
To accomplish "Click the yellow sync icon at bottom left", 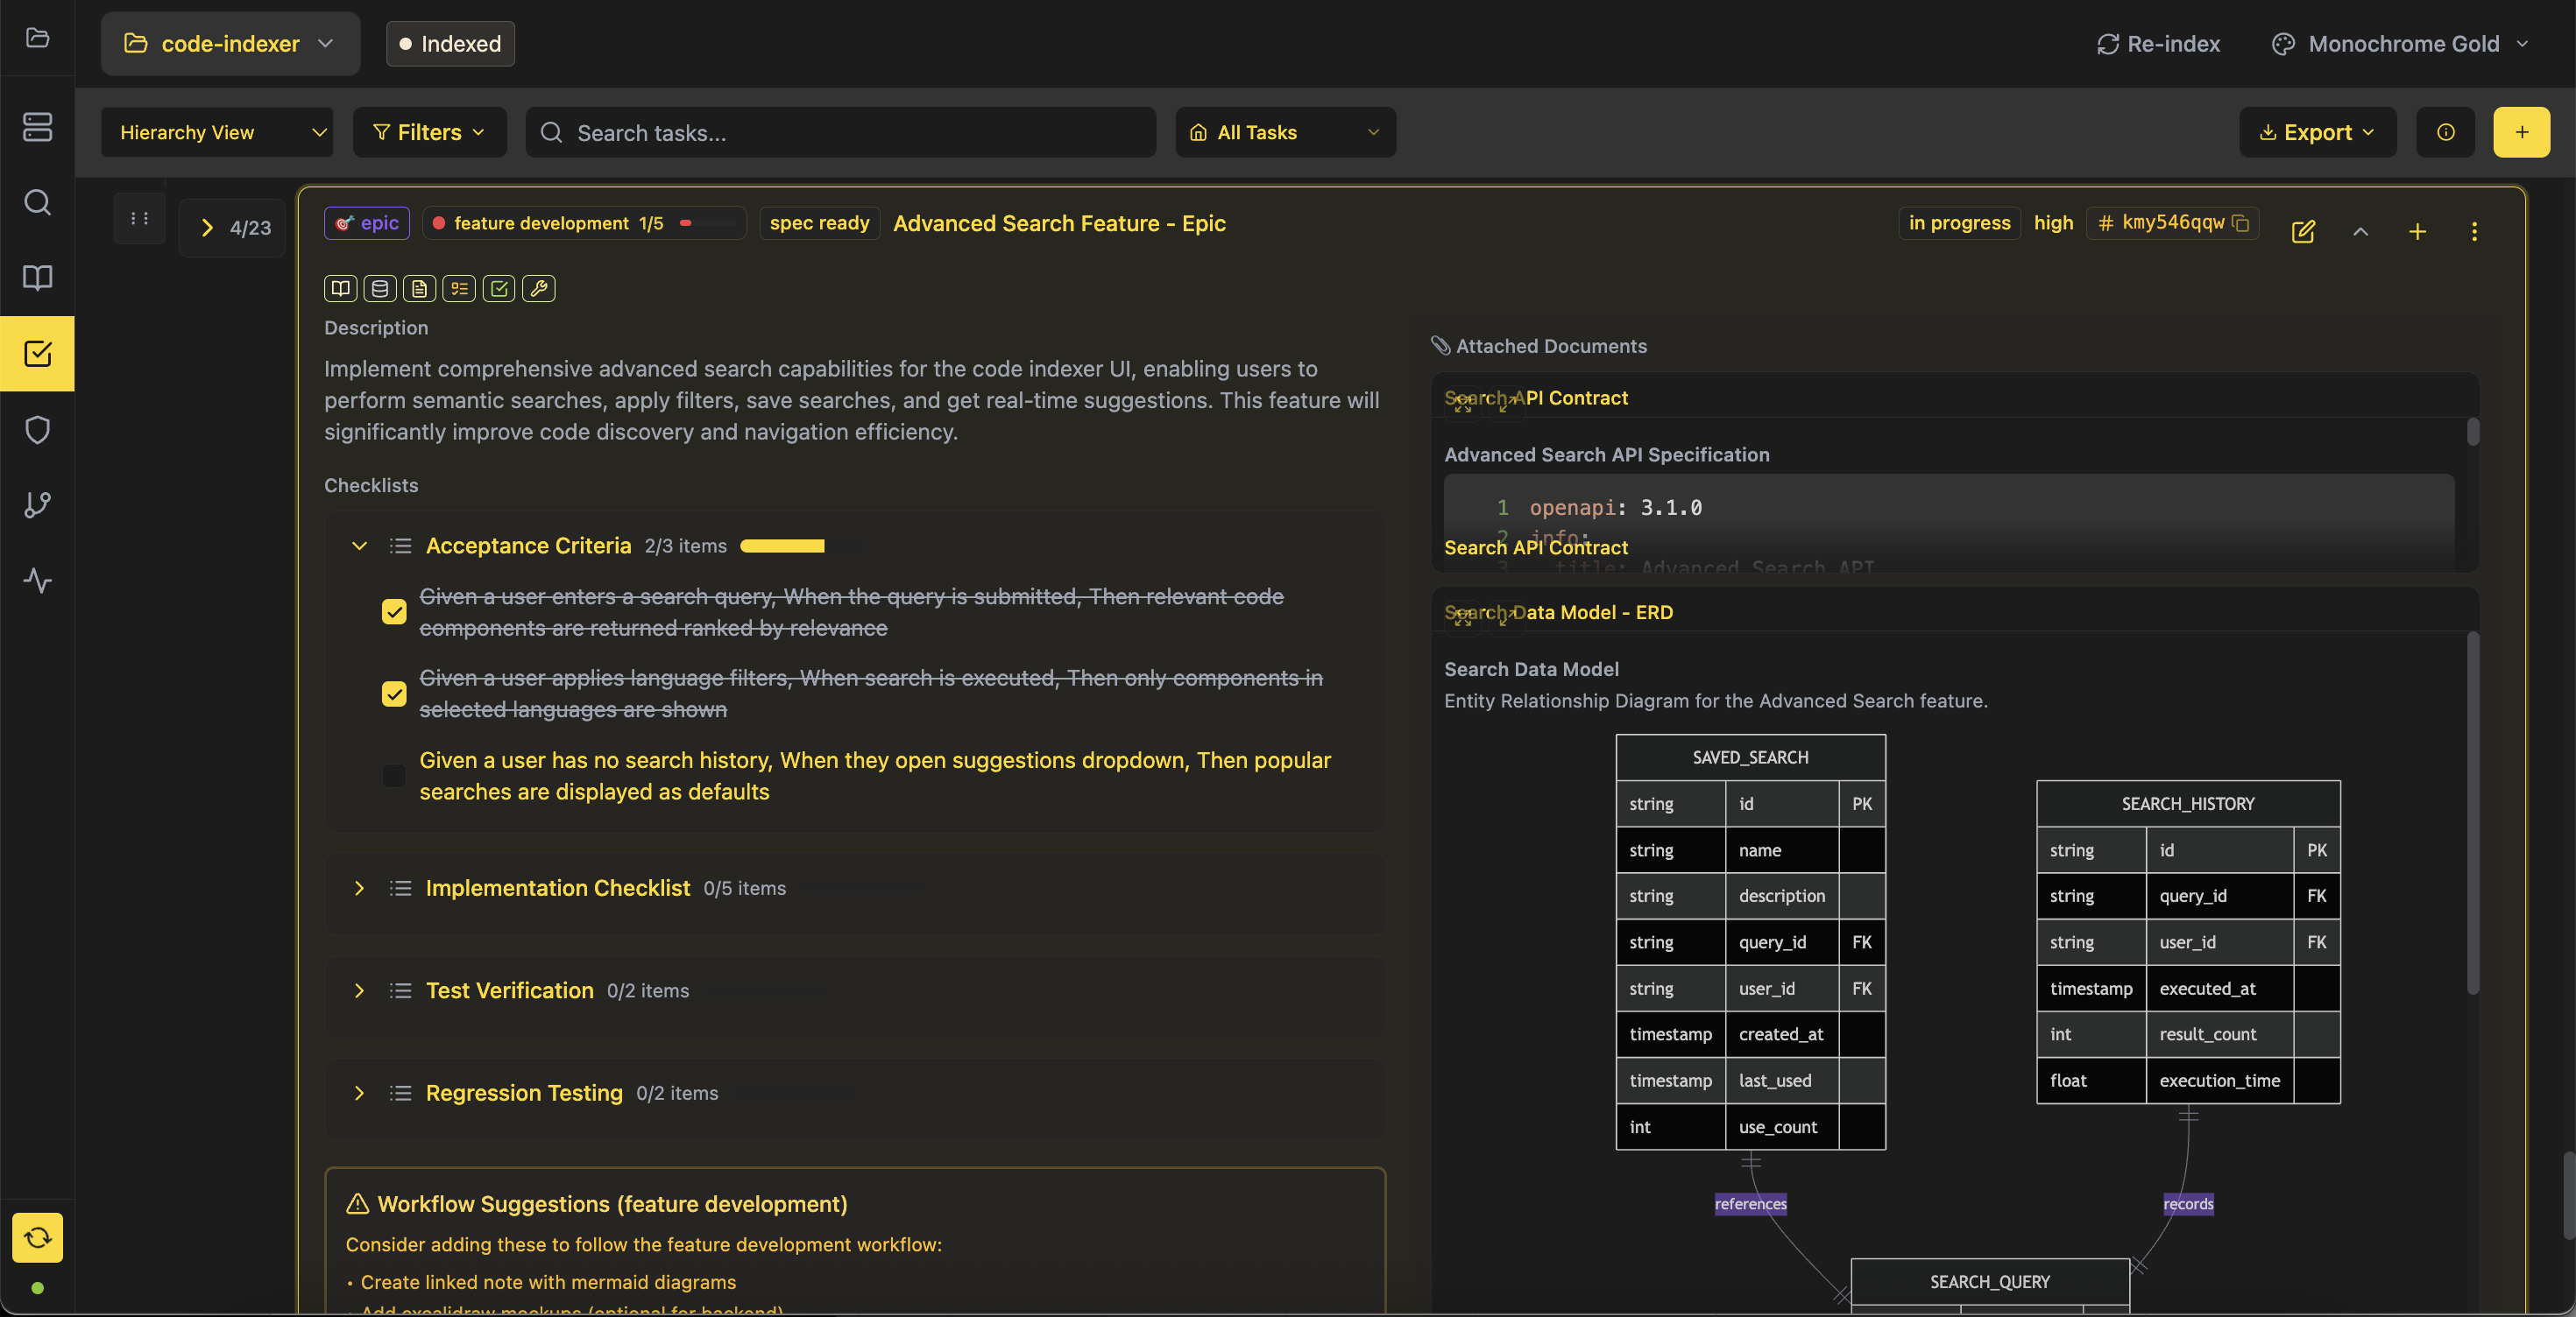I will point(37,1237).
